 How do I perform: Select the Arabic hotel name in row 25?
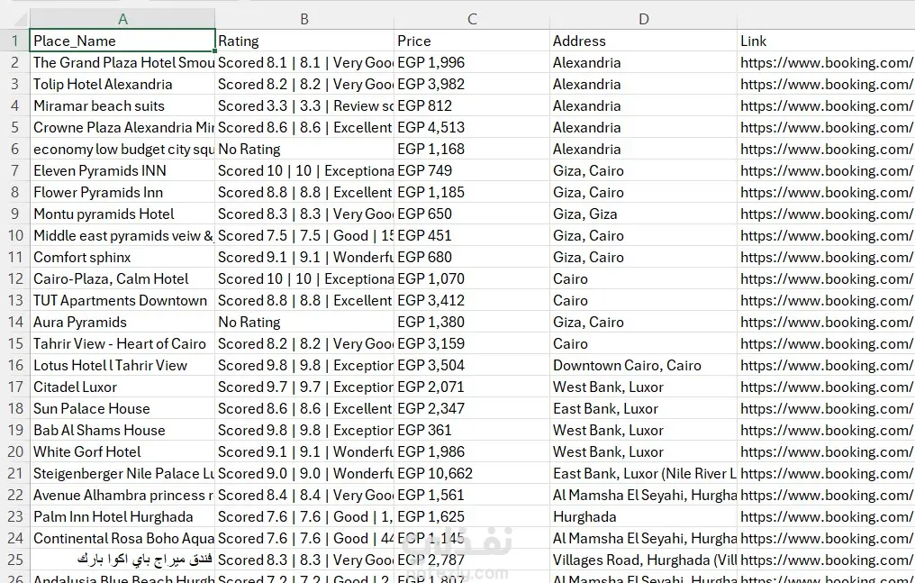122,560
